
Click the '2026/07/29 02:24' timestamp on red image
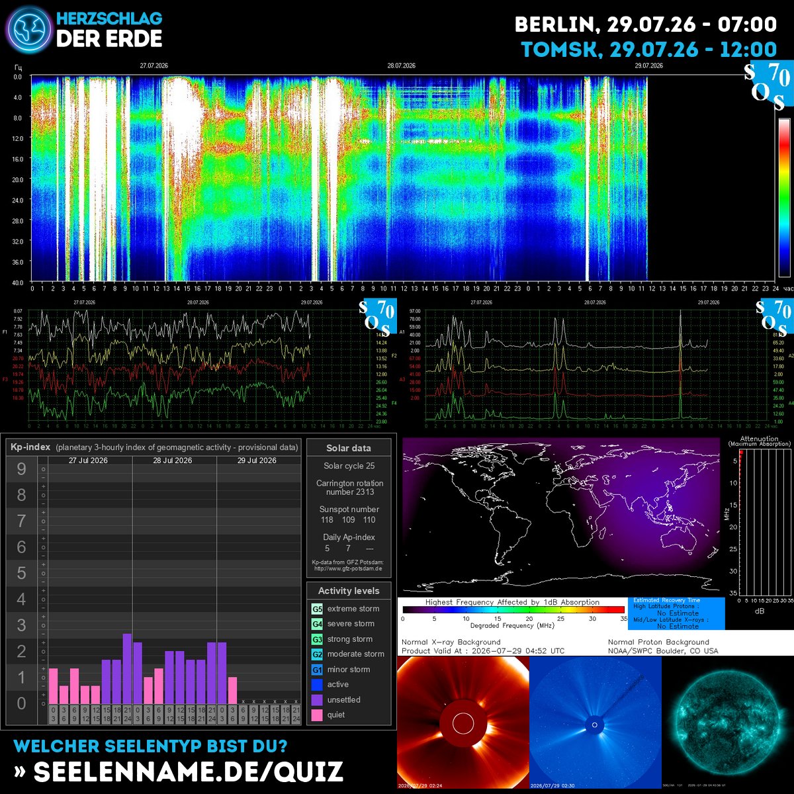421,785
